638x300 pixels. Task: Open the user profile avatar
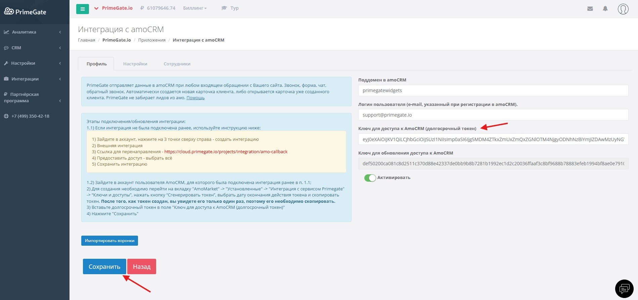[623, 9]
